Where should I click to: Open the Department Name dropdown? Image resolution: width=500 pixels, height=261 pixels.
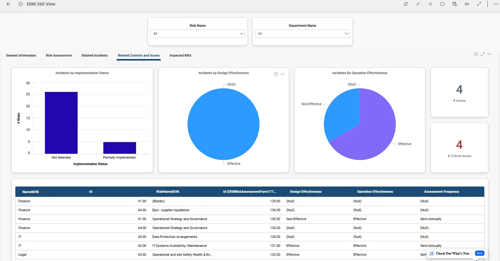pos(302,34)
